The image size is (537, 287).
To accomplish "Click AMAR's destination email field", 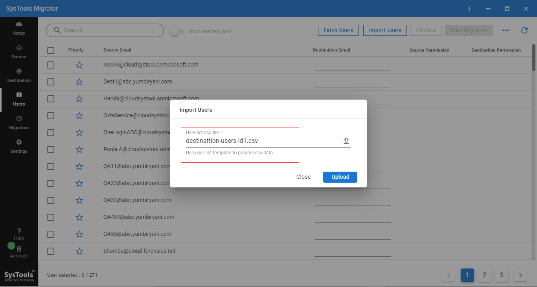I will tap(352, 66).
